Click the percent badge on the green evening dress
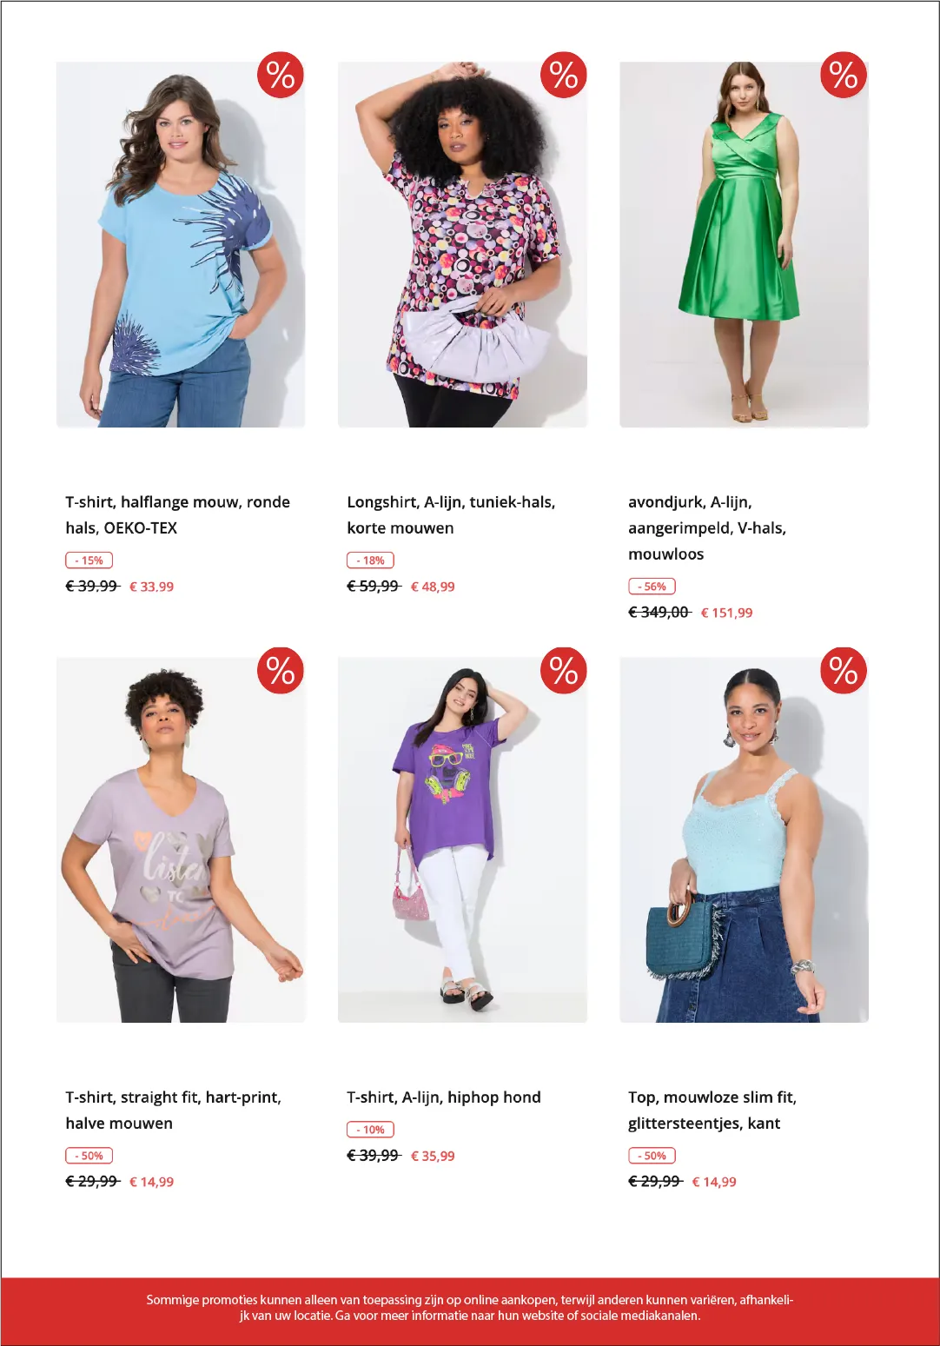This screenshot has height=1346, width=940. tap(844, 74)
